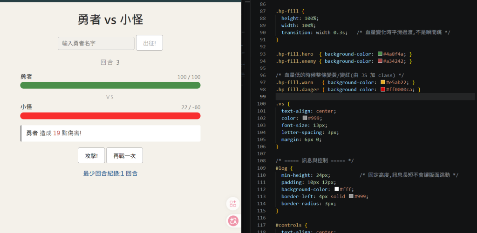
Task: Open the color swatch for #ff0000ca
Action: [x=383, y=89]
